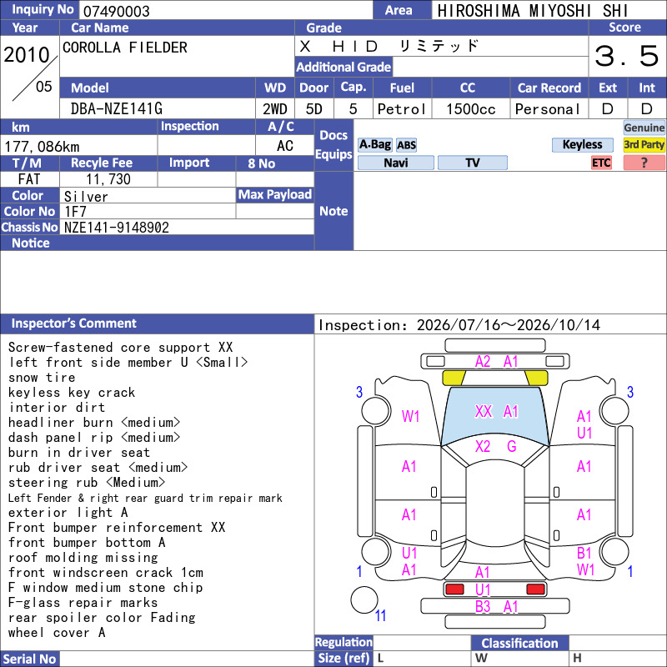This screenshot has width=667, height=667.
Task: Click the ABS equipment badge
Action: point(406,145)
